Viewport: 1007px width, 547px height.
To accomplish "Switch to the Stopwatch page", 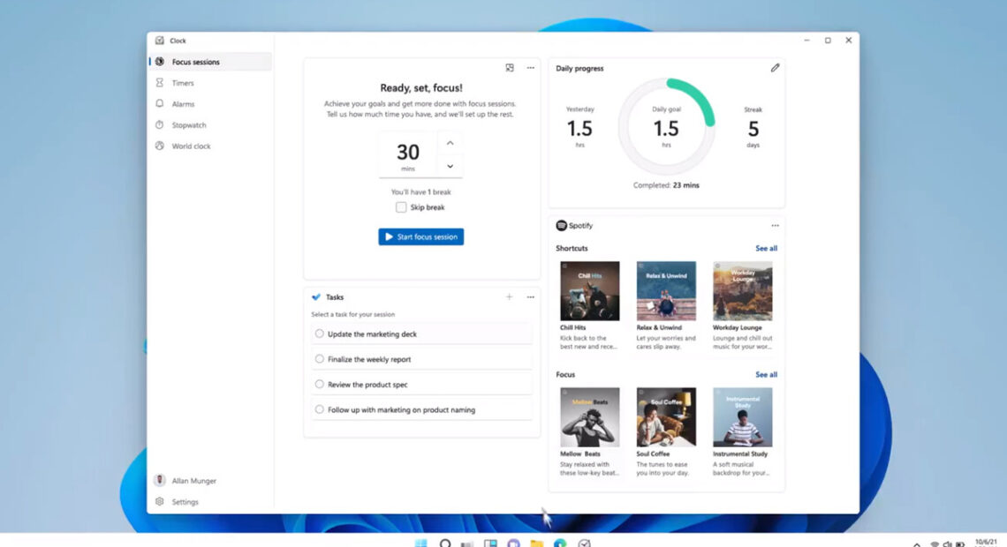I will coord(210,125).
